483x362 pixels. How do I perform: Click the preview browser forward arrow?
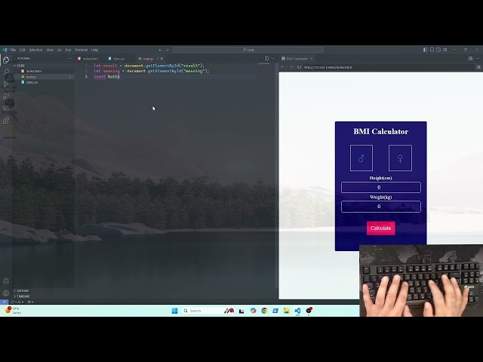291,67
